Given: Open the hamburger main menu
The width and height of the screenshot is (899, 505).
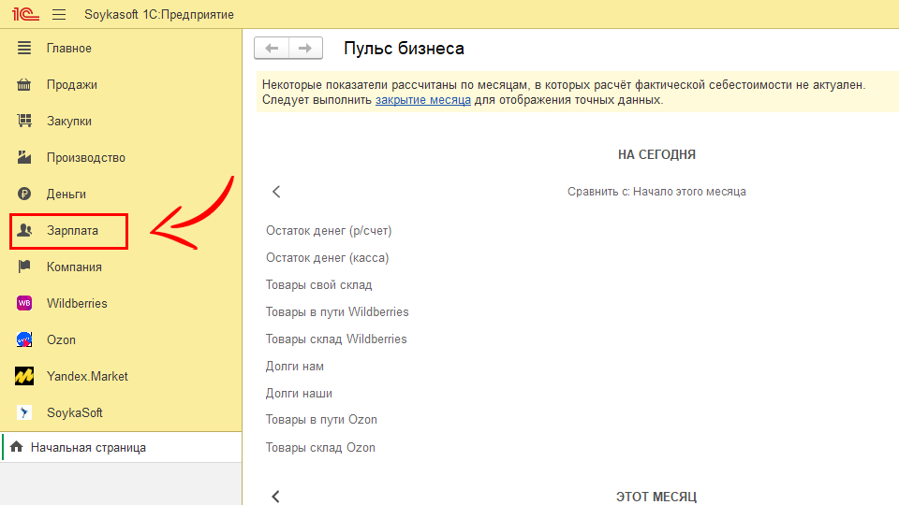Looking at the screenshot, I should click(x=59, y=15).
